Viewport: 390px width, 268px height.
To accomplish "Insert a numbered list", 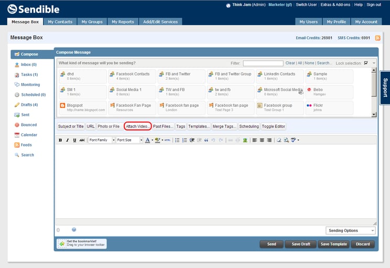I will click(x=185, y=140).
